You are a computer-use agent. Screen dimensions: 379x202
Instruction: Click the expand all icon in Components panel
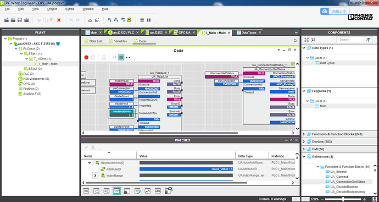point(306,40)
